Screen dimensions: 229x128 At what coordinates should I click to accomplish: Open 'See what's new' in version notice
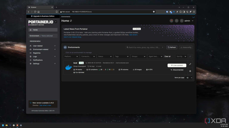[x=45, y=105]
